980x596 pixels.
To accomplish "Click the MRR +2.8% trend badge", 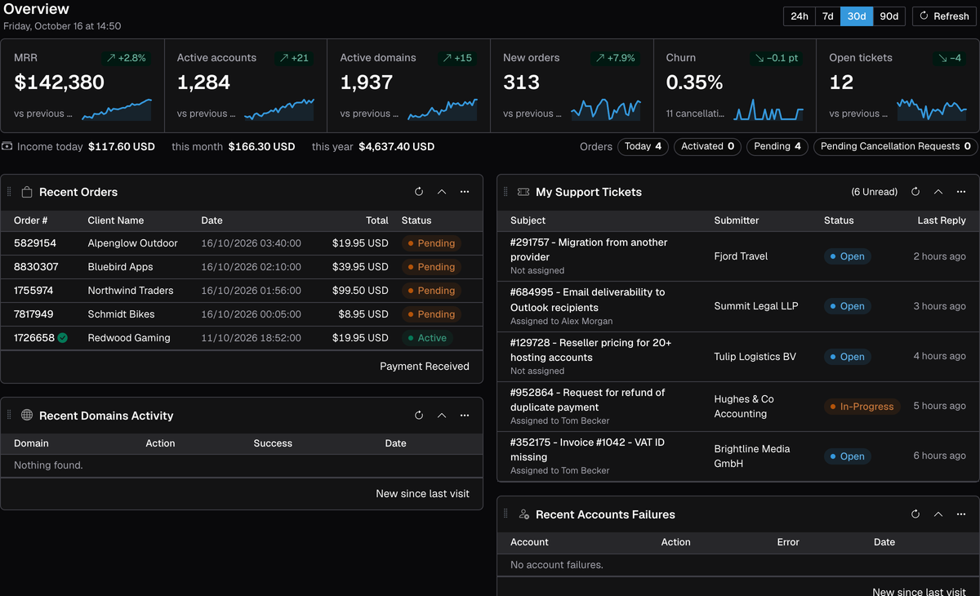I will tap(126, 58).
